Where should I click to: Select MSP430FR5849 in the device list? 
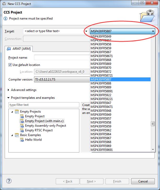[120, 36]
